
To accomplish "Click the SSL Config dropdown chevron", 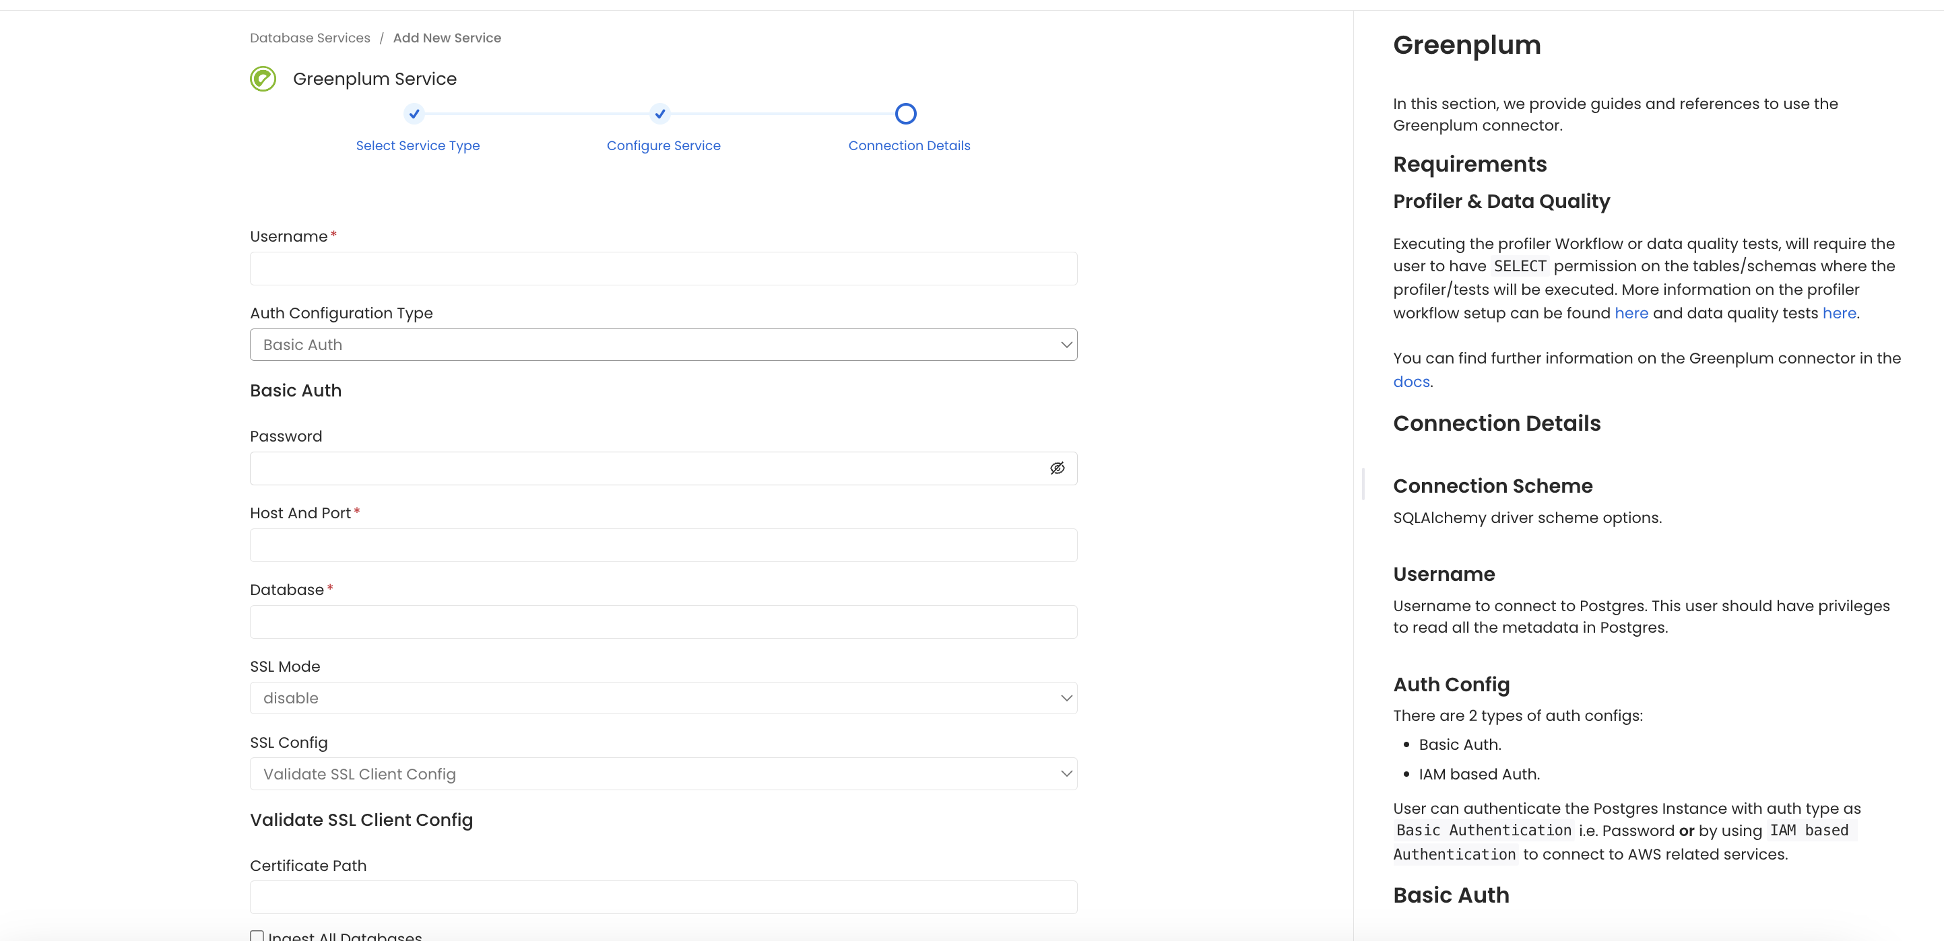I will [x=1066, y=773].
